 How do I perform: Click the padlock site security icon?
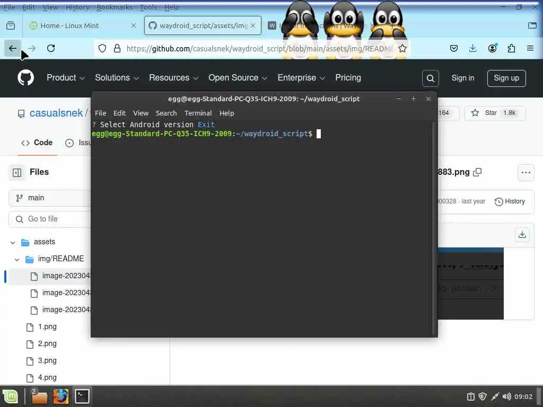click(117, 48)
